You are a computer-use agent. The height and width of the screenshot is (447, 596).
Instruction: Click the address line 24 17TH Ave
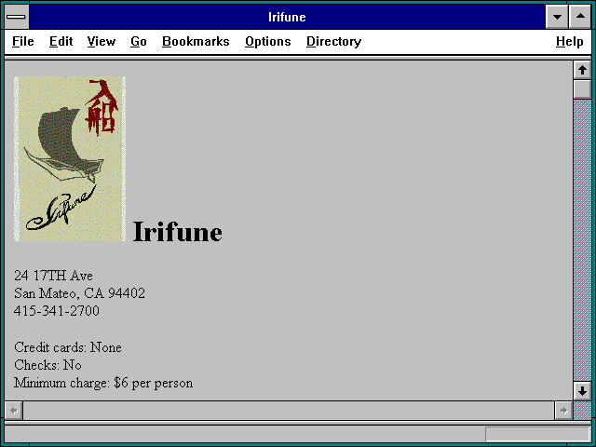(x=53, y=276)
